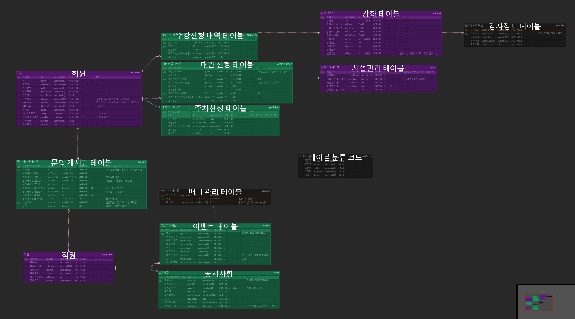Click the minimap viewport in the corner

coord(539,302)
